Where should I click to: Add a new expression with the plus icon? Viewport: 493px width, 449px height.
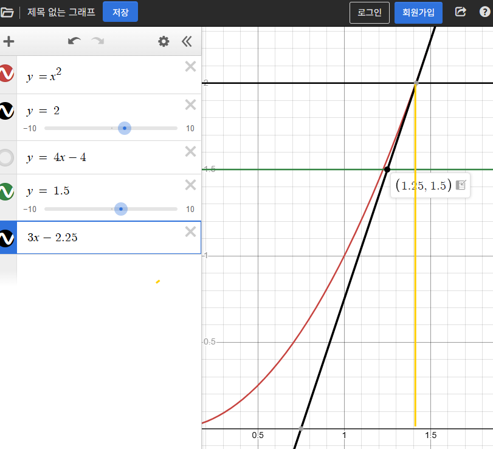[9, 41]
